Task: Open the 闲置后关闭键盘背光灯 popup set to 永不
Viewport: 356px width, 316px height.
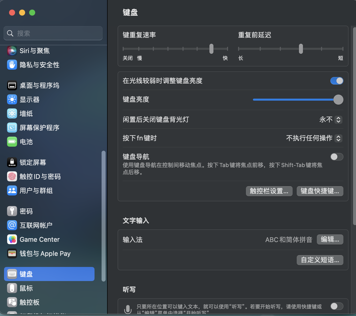Action: 331,120
